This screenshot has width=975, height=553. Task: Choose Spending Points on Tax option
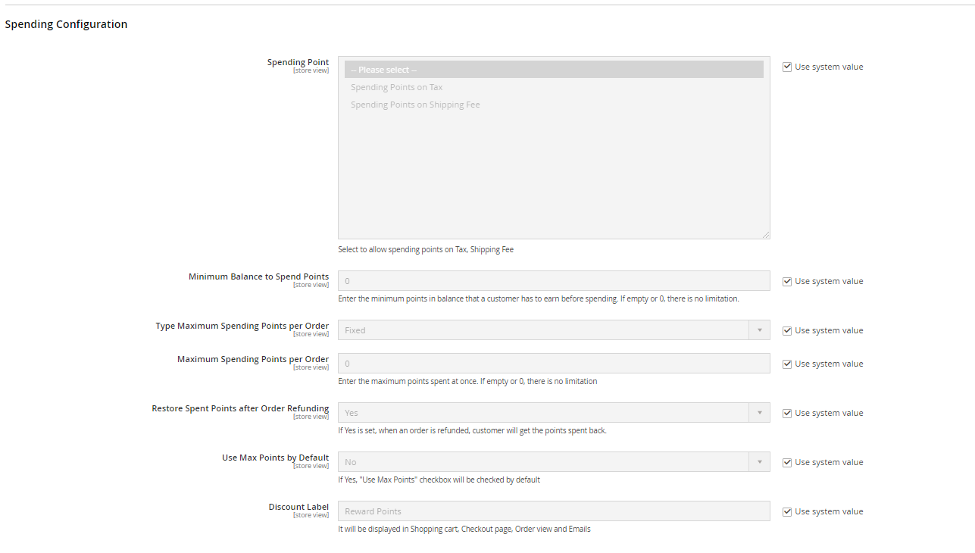coord(397,87)
